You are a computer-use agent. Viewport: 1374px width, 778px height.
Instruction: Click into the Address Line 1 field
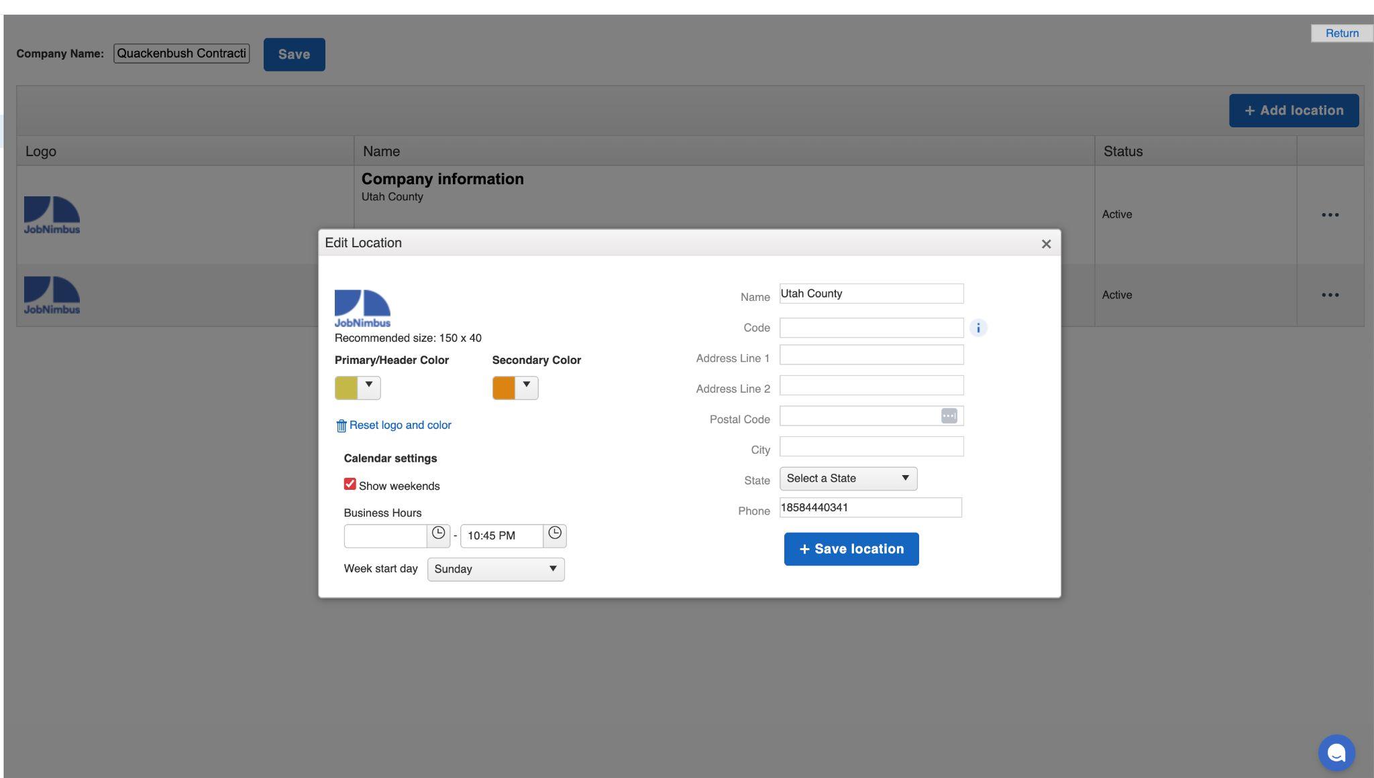[871, 355]
